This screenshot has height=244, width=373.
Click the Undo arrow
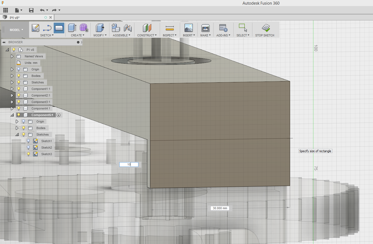point(42,10)
